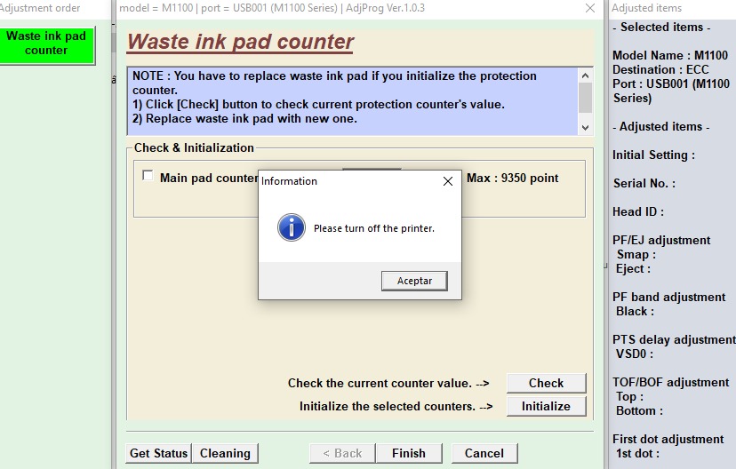Click the AdjProg window title bar text
Screen dimensions: 736x469
[272, 8]
